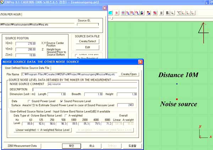Image resolution: width=213 pixels, height=150 pixels.
Task: Click the Create/Select source data file button
Action: 87,41
